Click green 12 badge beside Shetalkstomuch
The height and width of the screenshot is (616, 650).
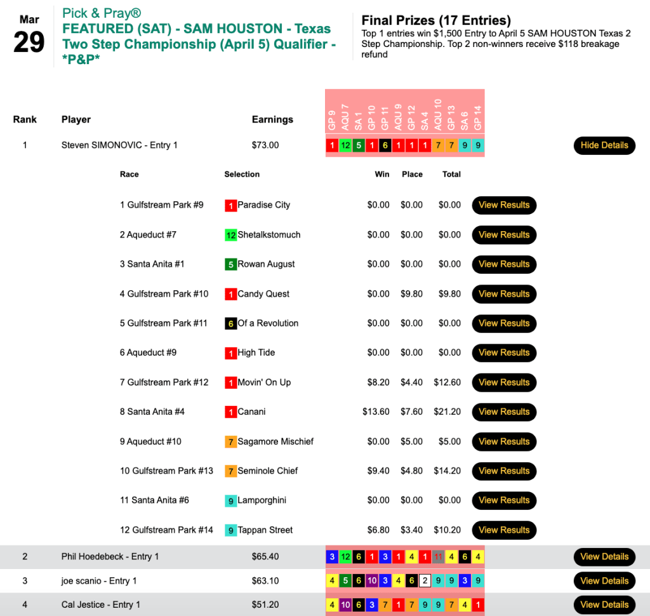point(230,235)
